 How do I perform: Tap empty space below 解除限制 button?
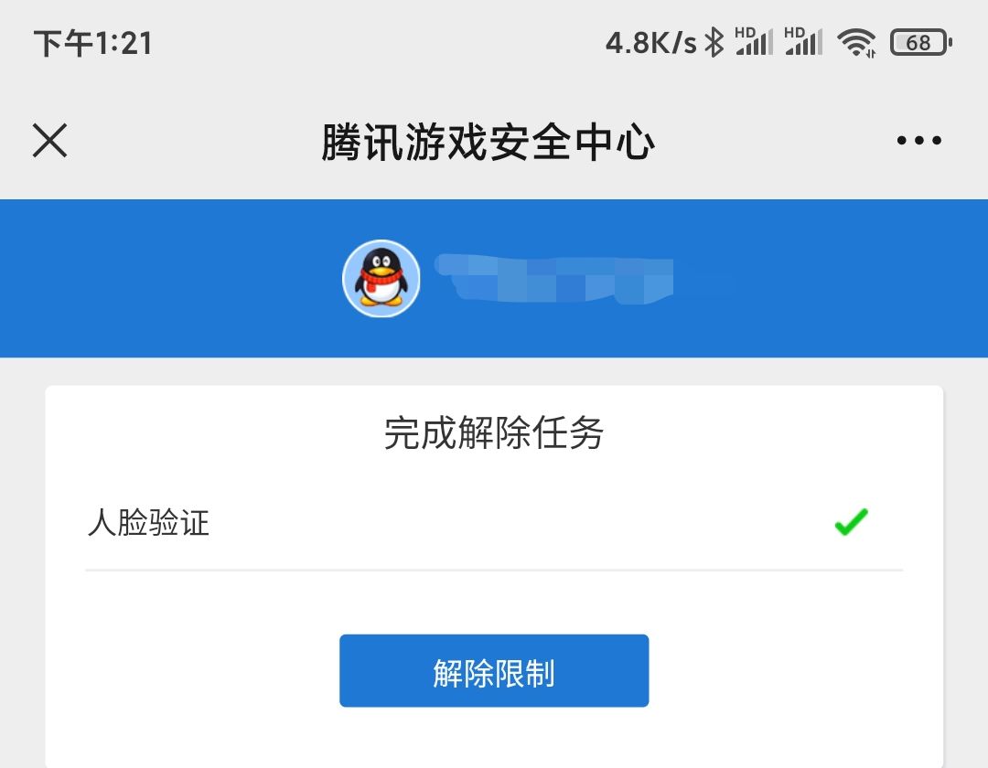(494, 737)
